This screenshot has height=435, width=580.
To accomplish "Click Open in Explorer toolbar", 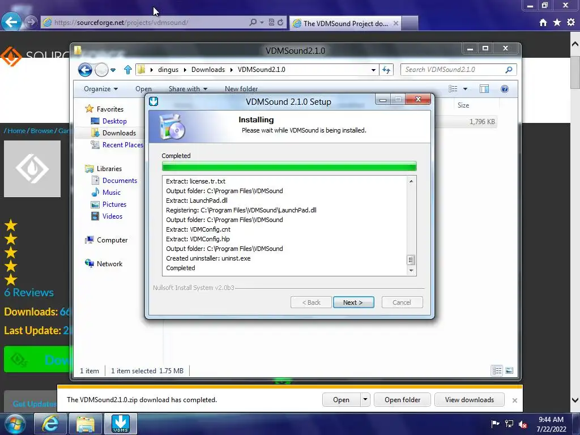I will point(143,89).
